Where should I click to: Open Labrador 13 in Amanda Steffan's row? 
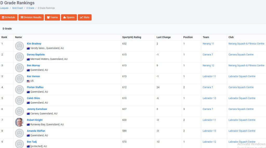click(209, 131)
